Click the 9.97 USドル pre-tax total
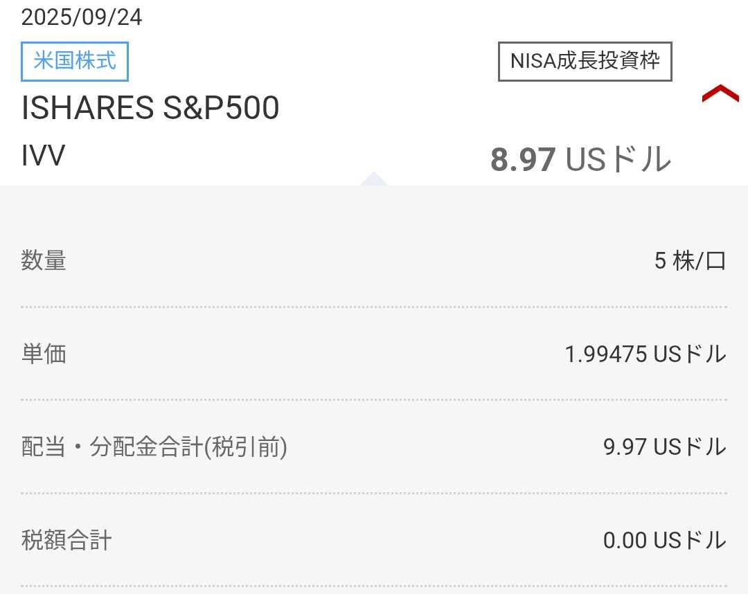The image size is (748, 594). (x=664, y=447)
